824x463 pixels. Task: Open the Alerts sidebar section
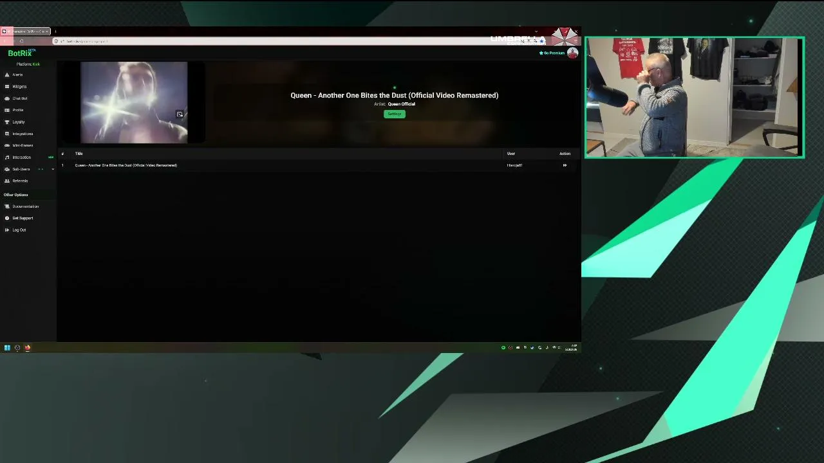[x=17, y=75]
